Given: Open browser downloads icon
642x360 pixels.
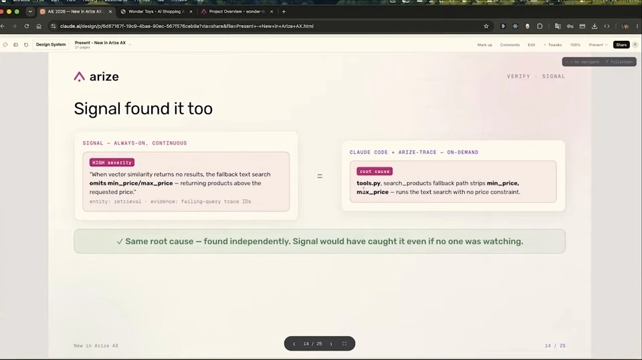Looking at the screenshot, I should point(595,26).
